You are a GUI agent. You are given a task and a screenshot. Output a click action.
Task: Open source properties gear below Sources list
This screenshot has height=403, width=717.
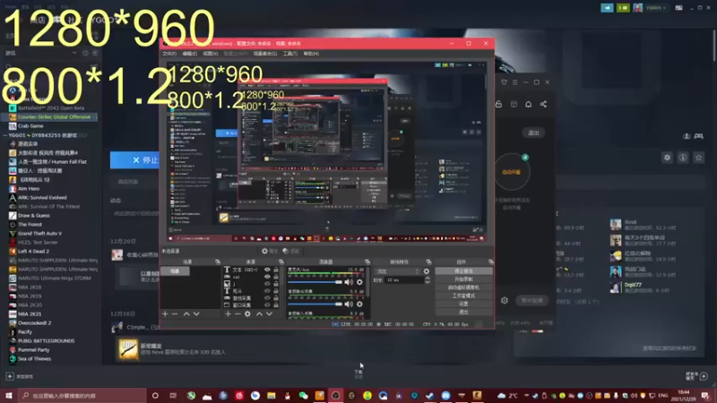pyautogui.click(x=247, y=314)
